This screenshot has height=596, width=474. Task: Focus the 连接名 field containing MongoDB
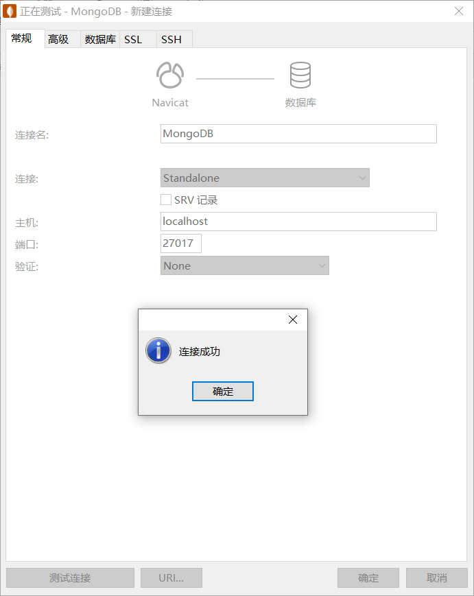298,134
